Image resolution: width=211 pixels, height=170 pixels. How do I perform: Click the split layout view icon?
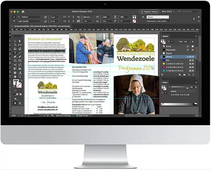coord(197,116)
